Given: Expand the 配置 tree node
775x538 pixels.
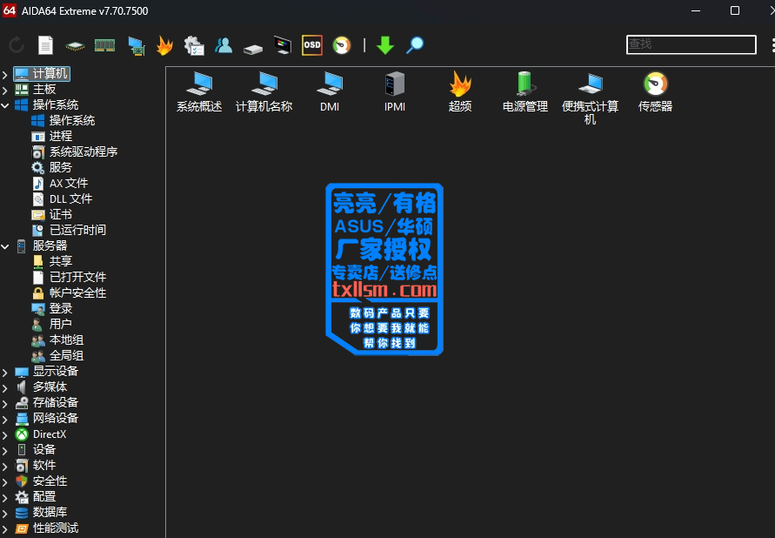Looking at the screenshot, I should 5,497.
